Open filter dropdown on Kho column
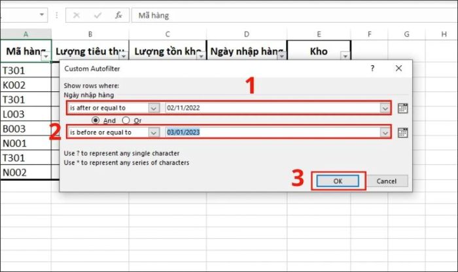 [x=345, y=55]
